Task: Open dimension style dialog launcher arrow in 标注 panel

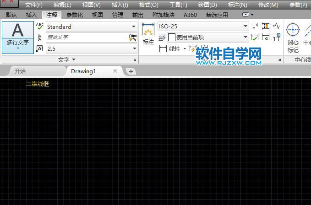Action: (x=279, y=59)
